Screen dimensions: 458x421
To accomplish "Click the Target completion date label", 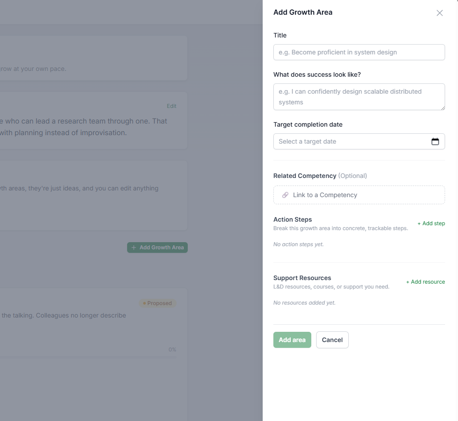I will pyautogui.click(x=308, y=124).
